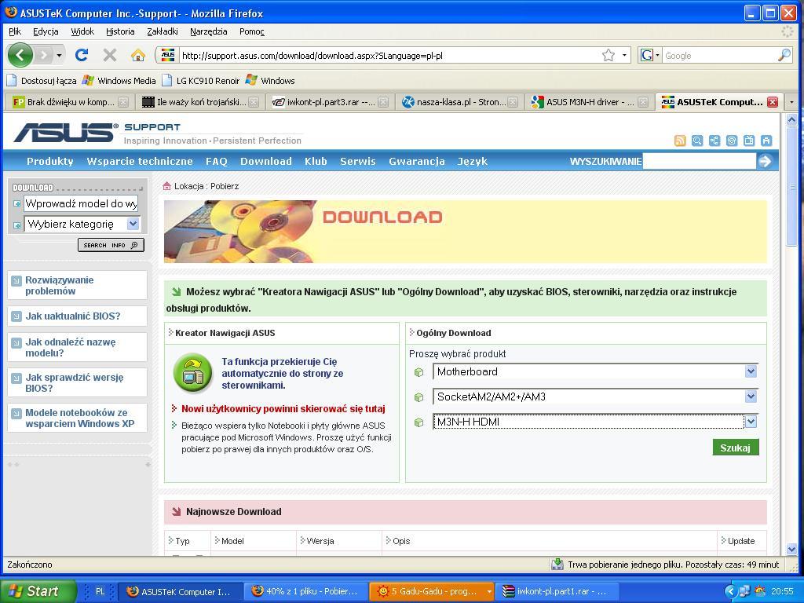
Task: Open the bookmark star dropdown arrow
Action: [x=624, y=56]
